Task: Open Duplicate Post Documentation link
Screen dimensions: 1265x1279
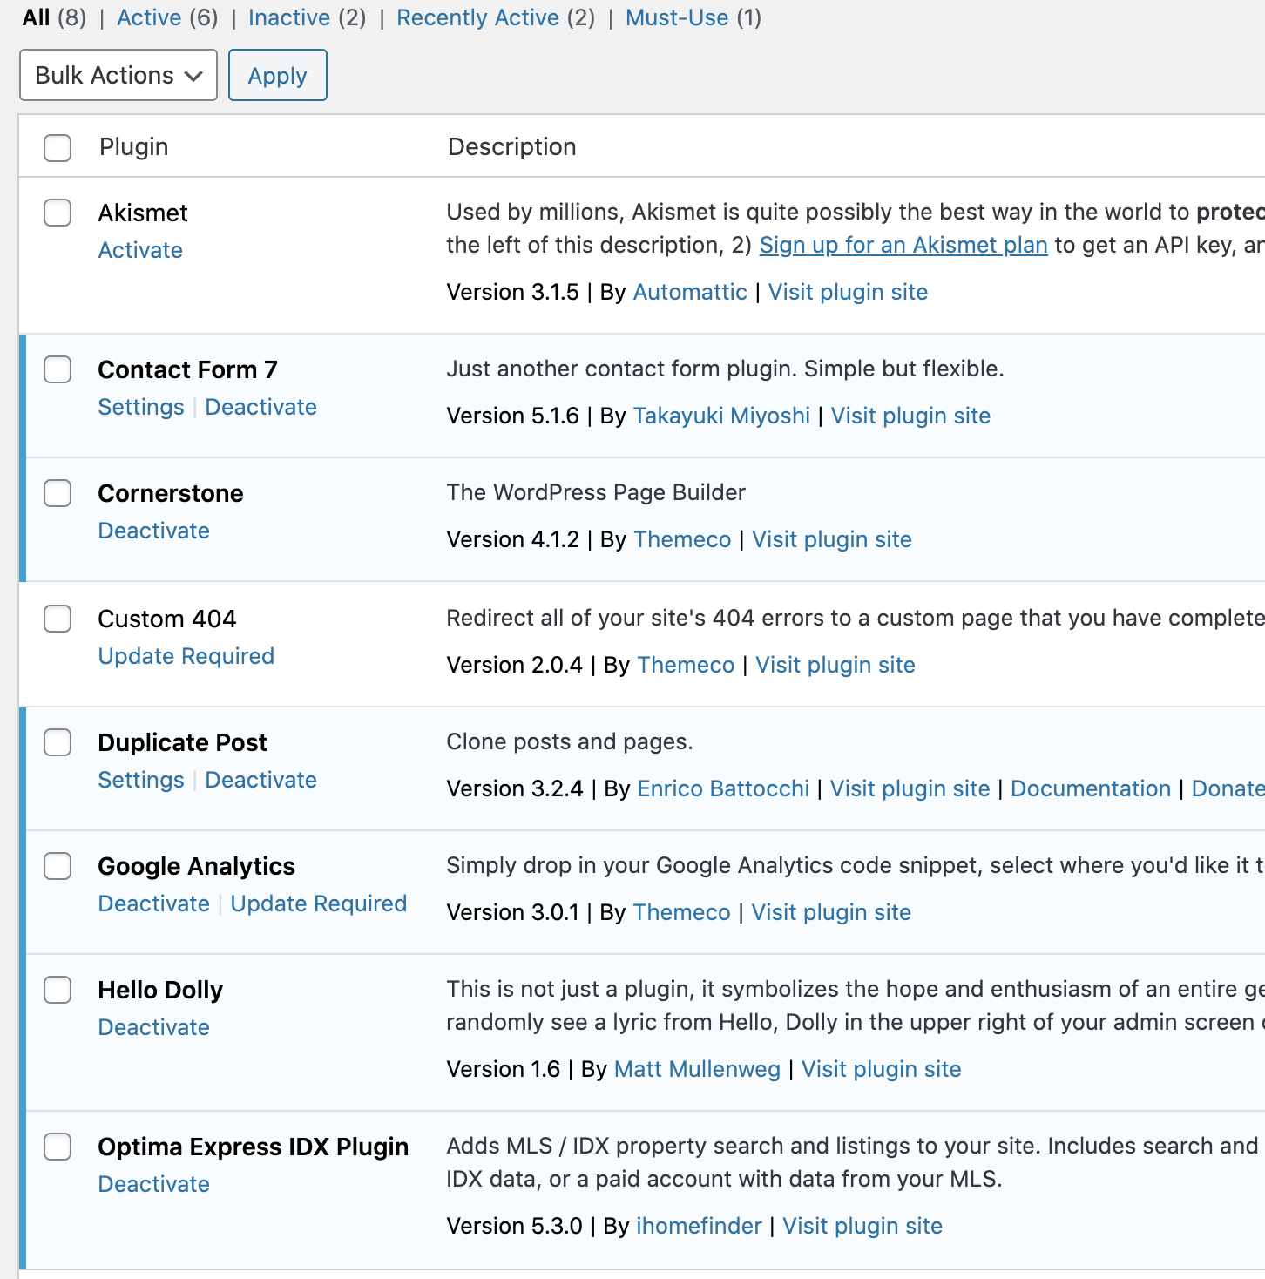Action: 1091,788
